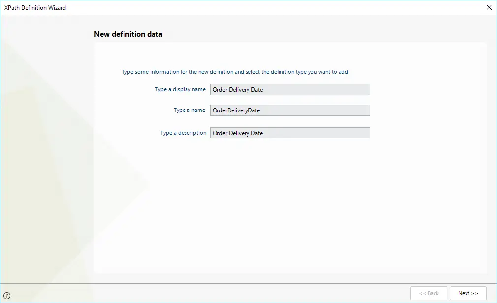Close the XPath Definition Wizard window
Viewport: 497px width, 303px height.
pyautogui.click(x=489, y=7)
